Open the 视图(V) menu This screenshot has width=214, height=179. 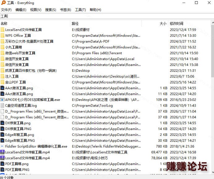click(36, 10)
